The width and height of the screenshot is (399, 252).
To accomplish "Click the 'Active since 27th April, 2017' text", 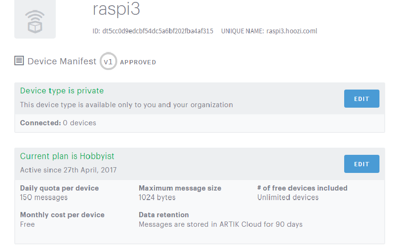I will [68, 170].
